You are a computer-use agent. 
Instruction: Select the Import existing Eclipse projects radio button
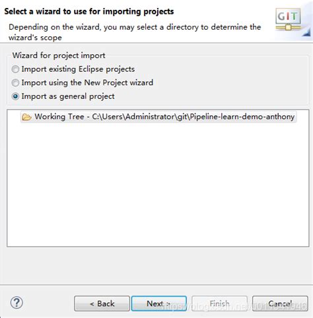tap(15, 69)
